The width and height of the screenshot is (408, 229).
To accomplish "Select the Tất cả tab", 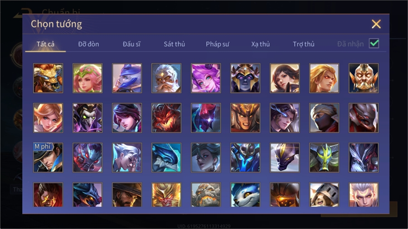I will click(x=45, y=44).
